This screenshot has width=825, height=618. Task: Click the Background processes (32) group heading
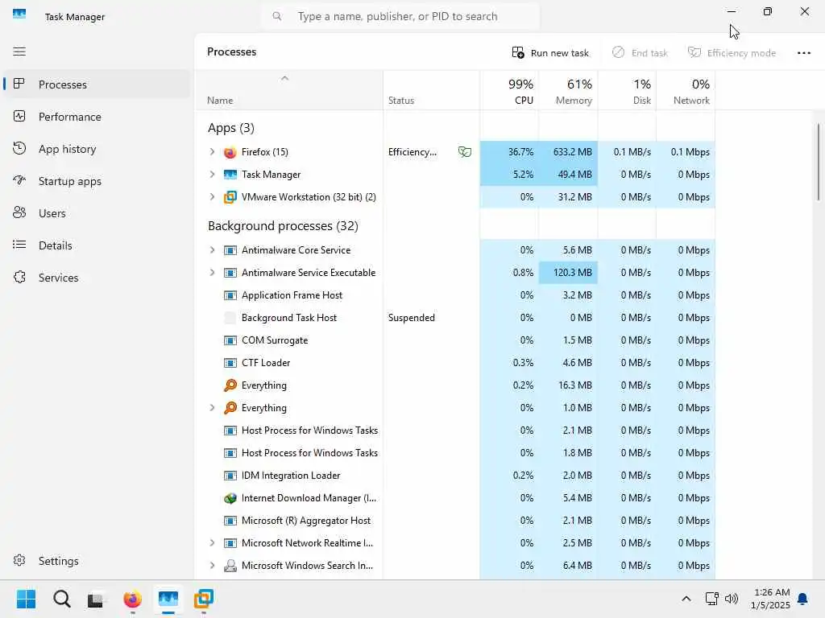click(283, 226)
